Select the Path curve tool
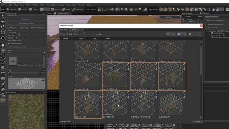Screen dimensions: 229x129 [3, 57]
